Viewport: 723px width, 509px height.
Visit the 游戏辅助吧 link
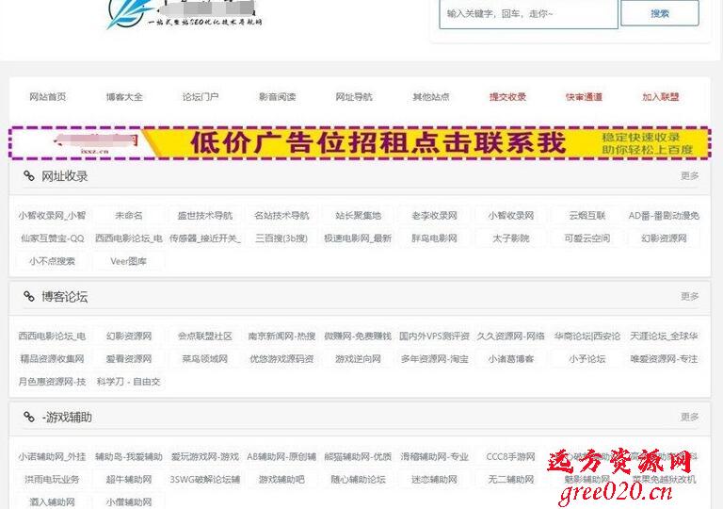281,480
